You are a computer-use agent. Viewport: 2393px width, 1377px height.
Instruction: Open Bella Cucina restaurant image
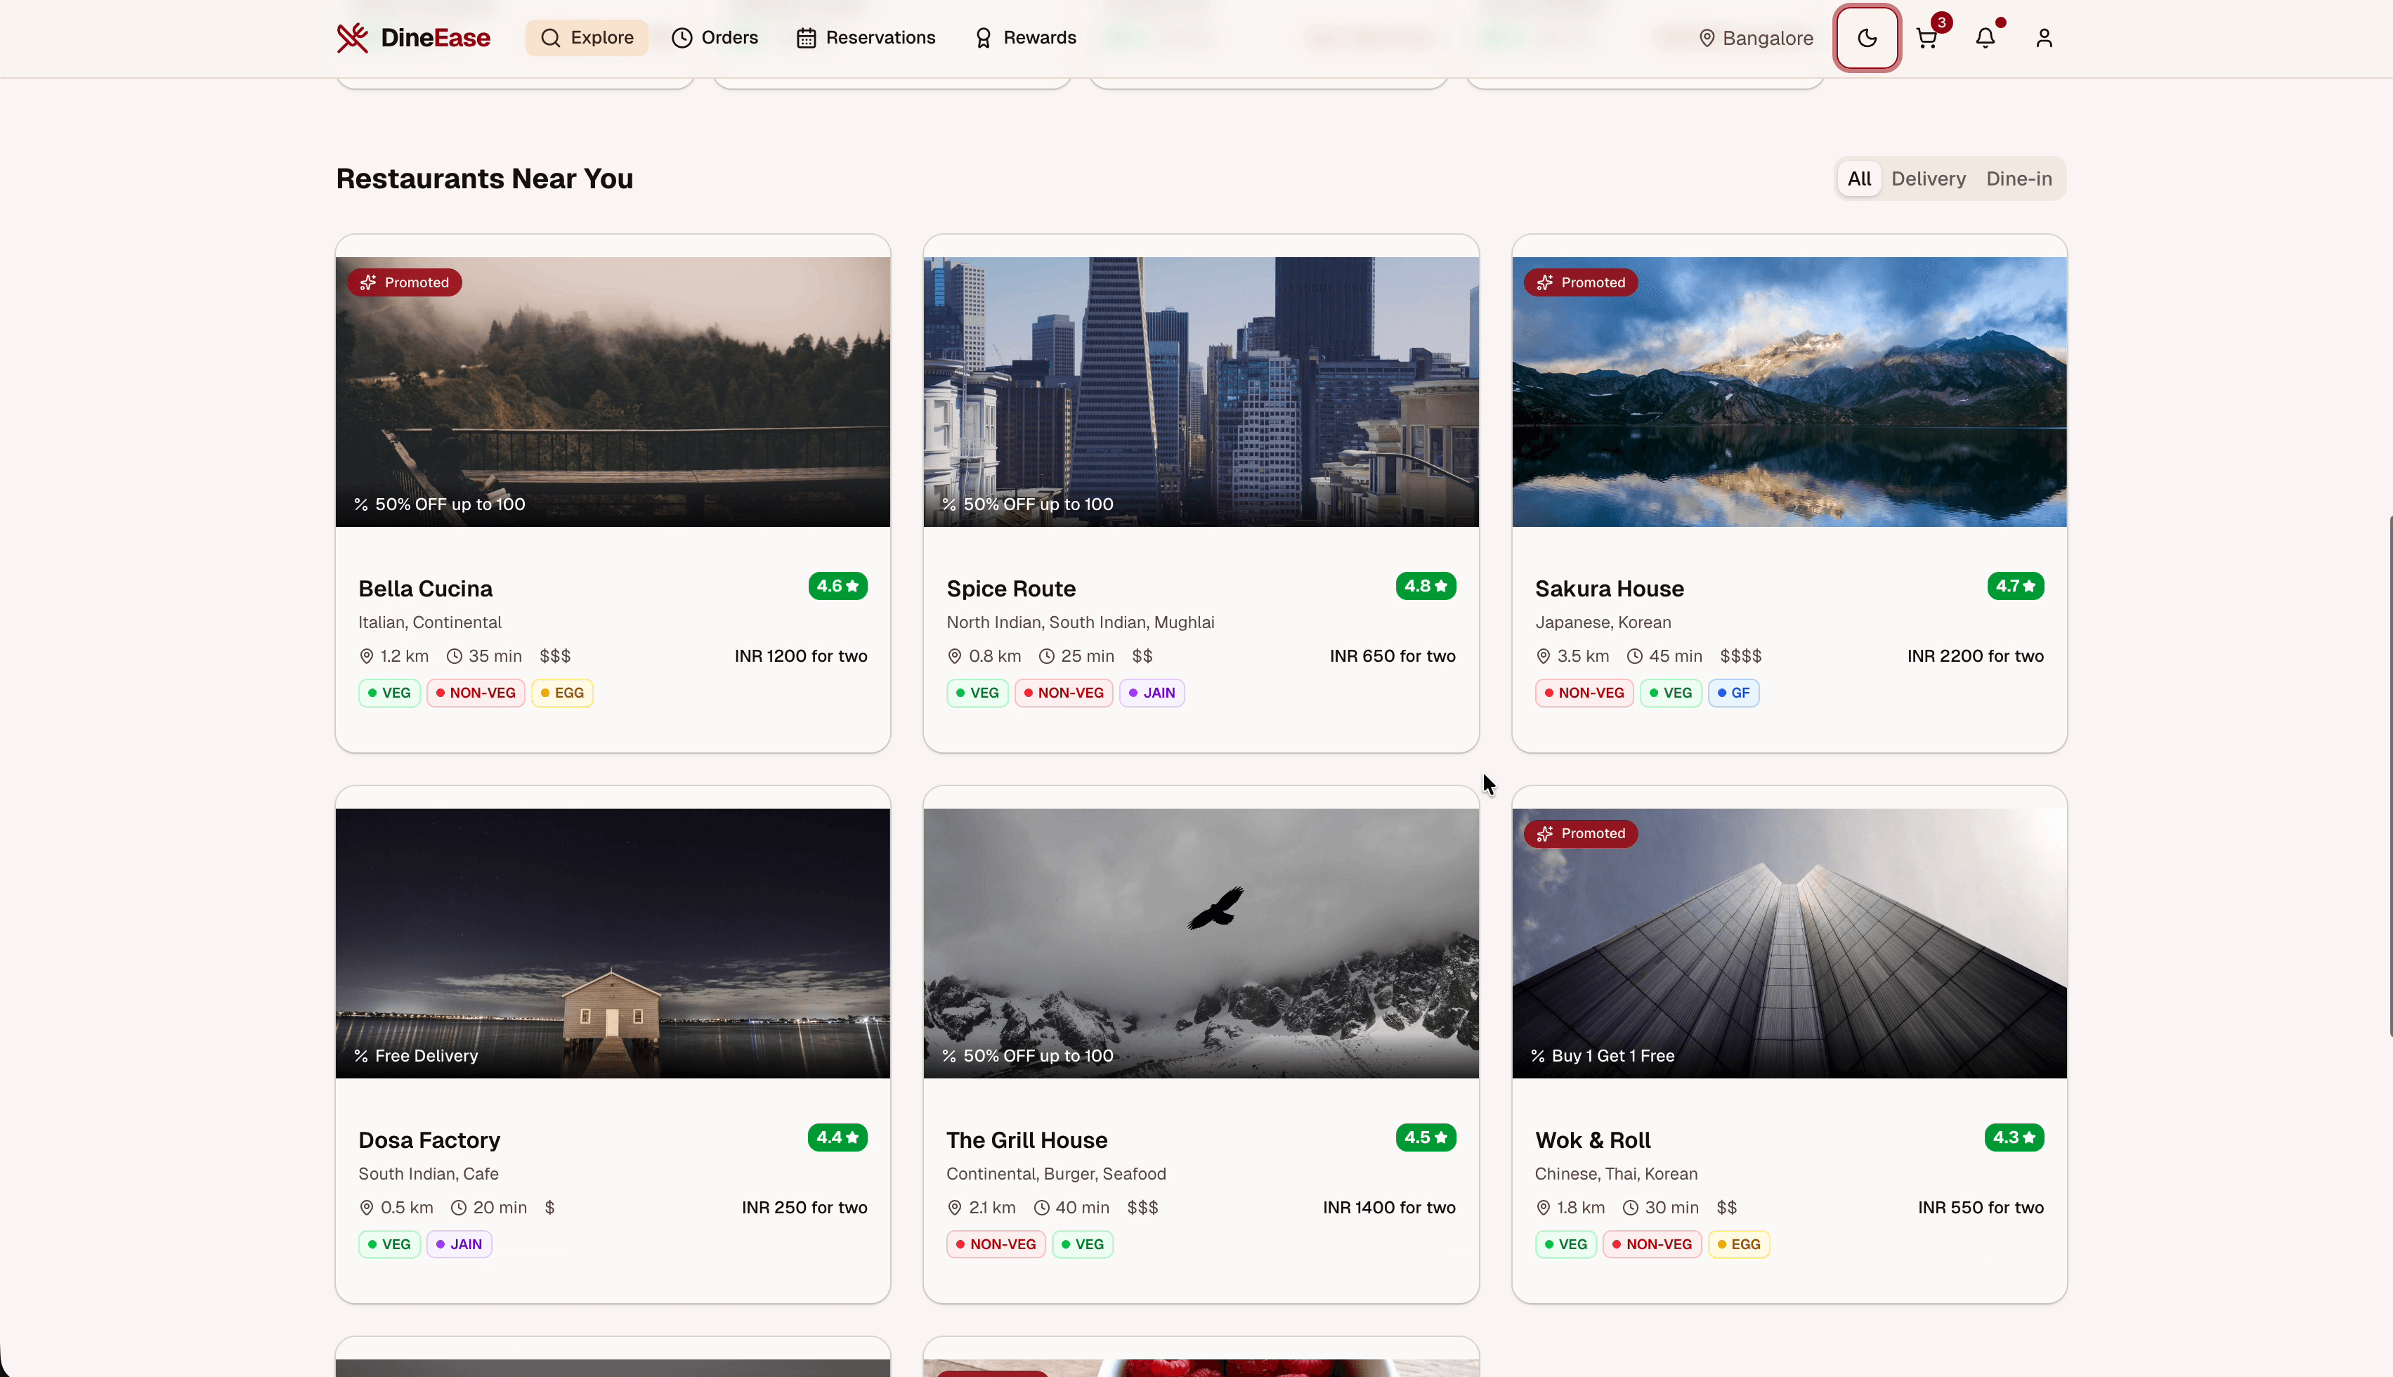click(x=613, y=391)
